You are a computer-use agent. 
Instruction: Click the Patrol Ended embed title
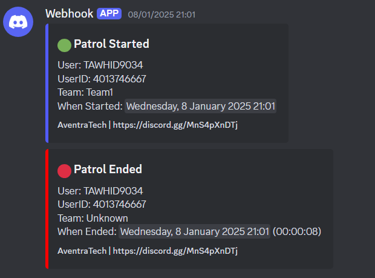108,170
